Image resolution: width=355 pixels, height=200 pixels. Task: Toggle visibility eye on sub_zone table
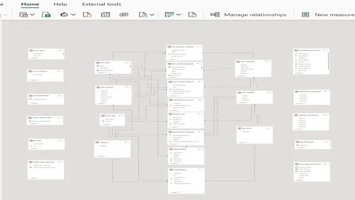click(268, 128)
